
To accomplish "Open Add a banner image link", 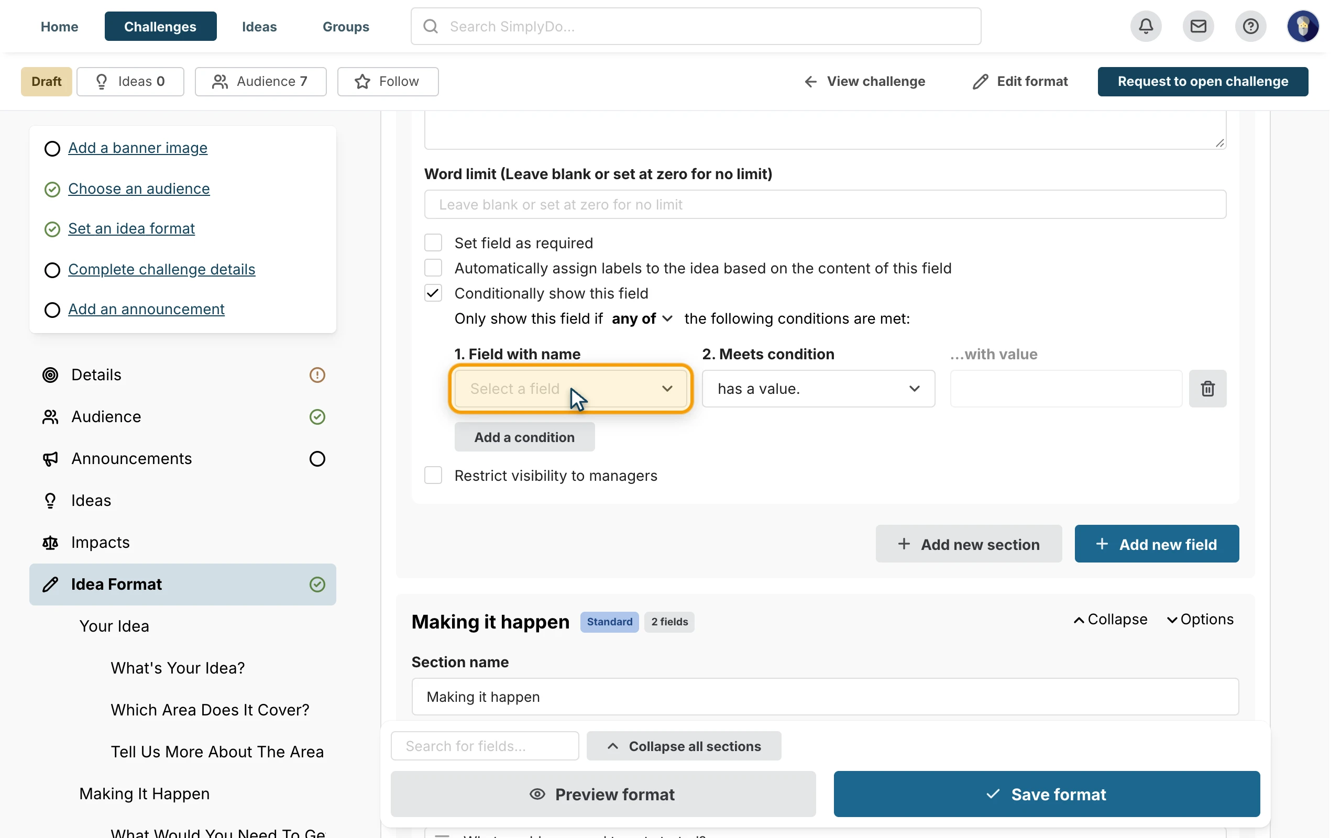I will (x=137, y=148).
